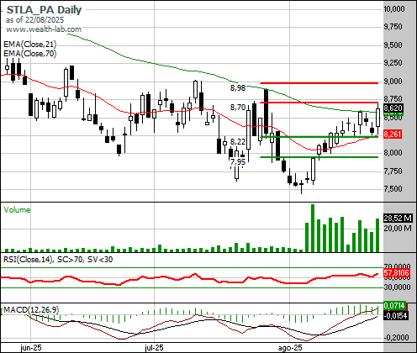Click the 0,0714 MACD value tag

pos(394,305)
